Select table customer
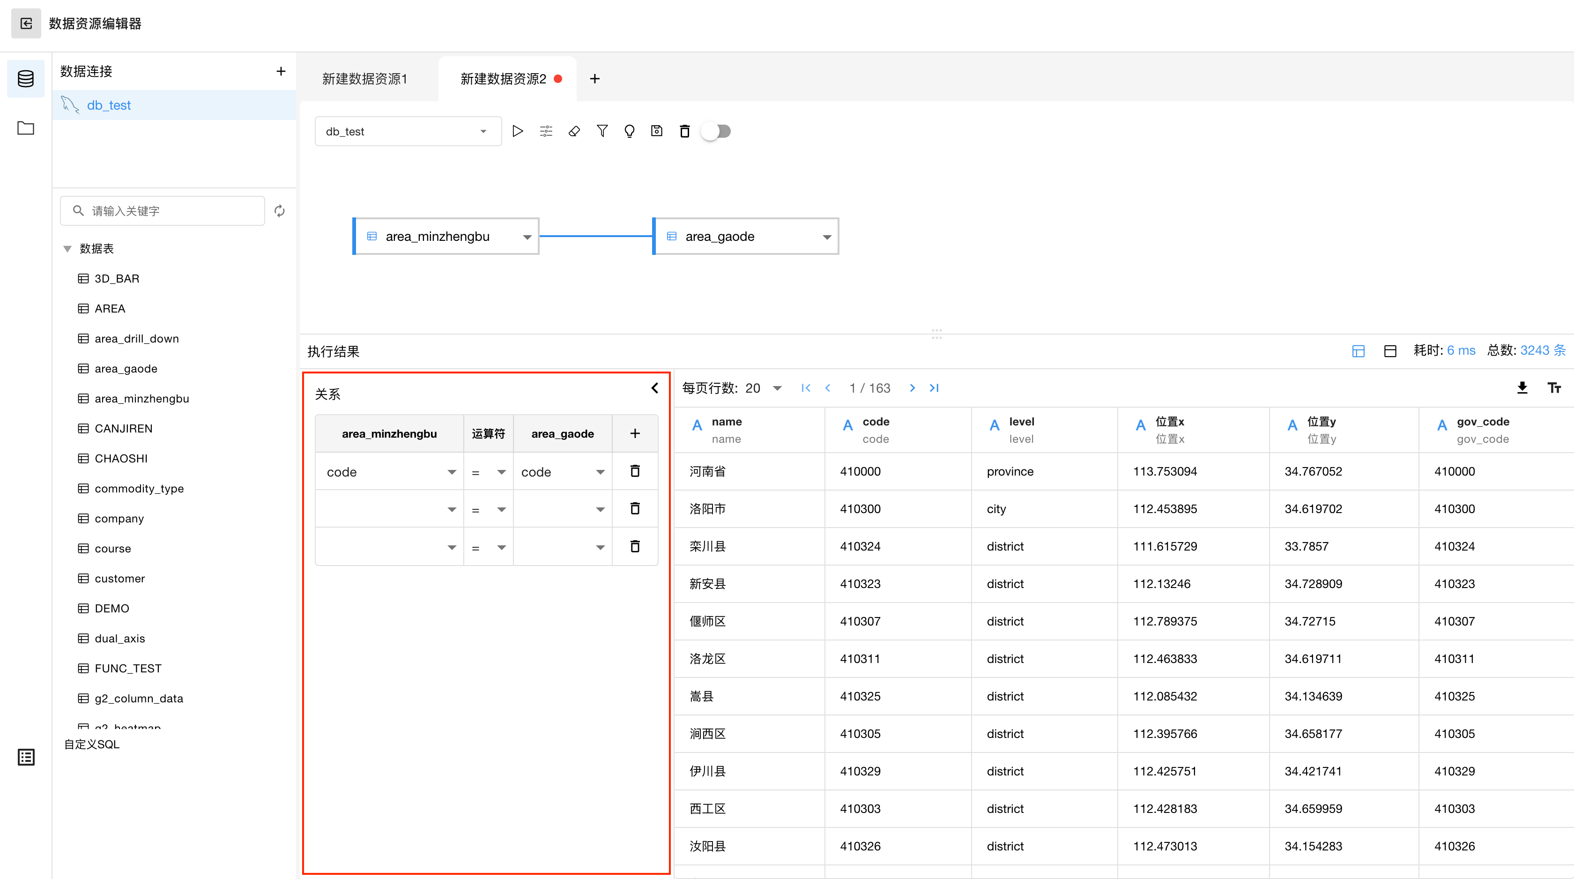The image size is (1574, 879). coord(120,578)
